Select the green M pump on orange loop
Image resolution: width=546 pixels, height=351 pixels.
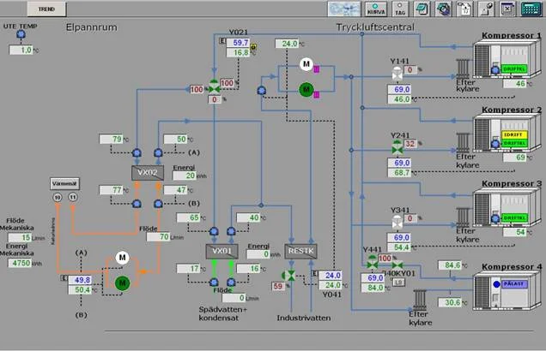coord(122,283)
